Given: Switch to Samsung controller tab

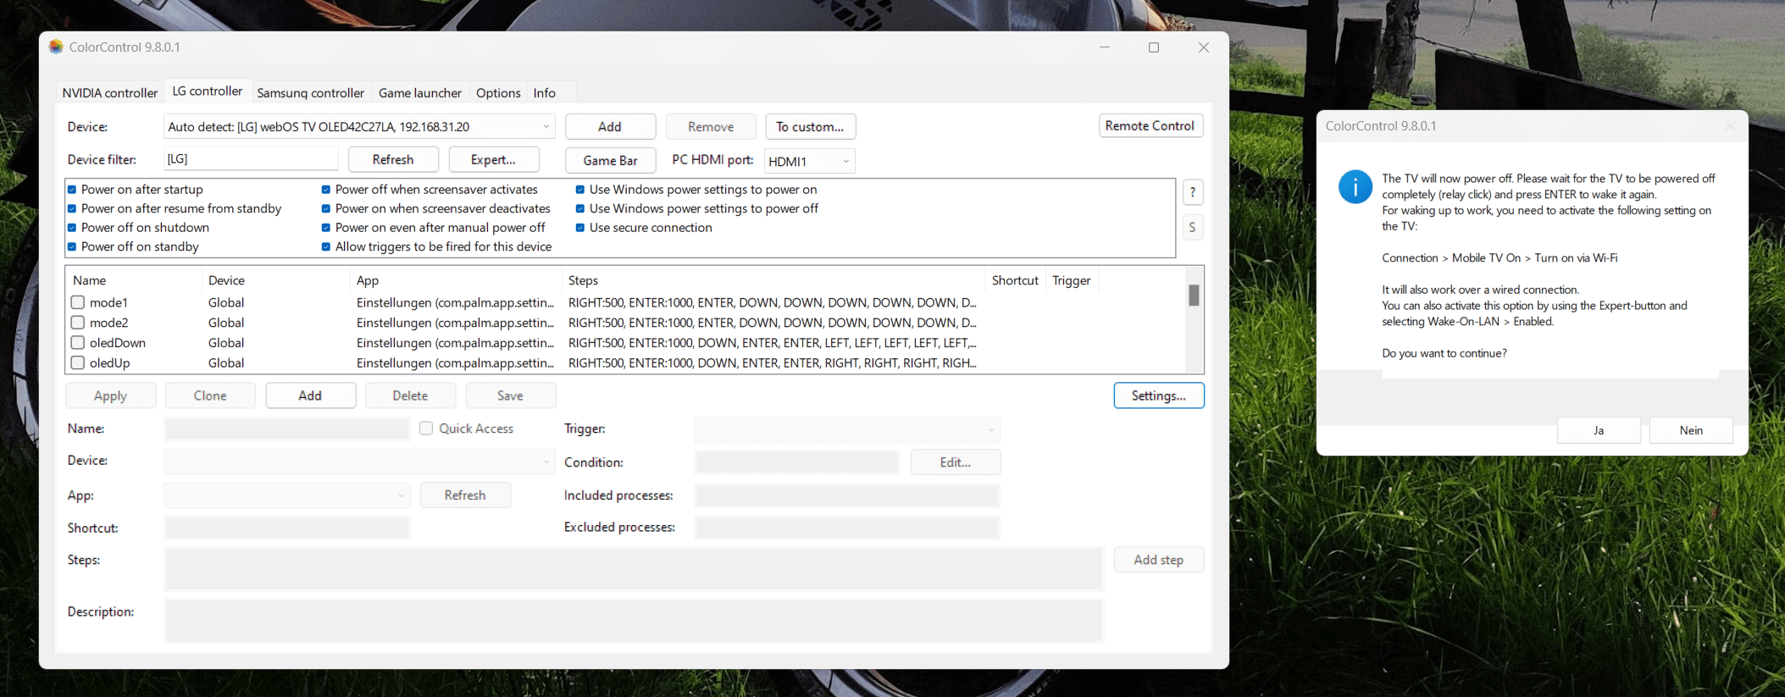Looking at the screenshot, I should tap(311, 93).
